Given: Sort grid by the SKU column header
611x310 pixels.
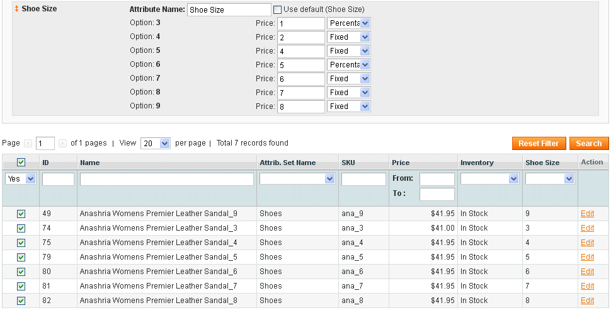Looking at the screenshot, I should pyautogui.click(x=348, y=163).
